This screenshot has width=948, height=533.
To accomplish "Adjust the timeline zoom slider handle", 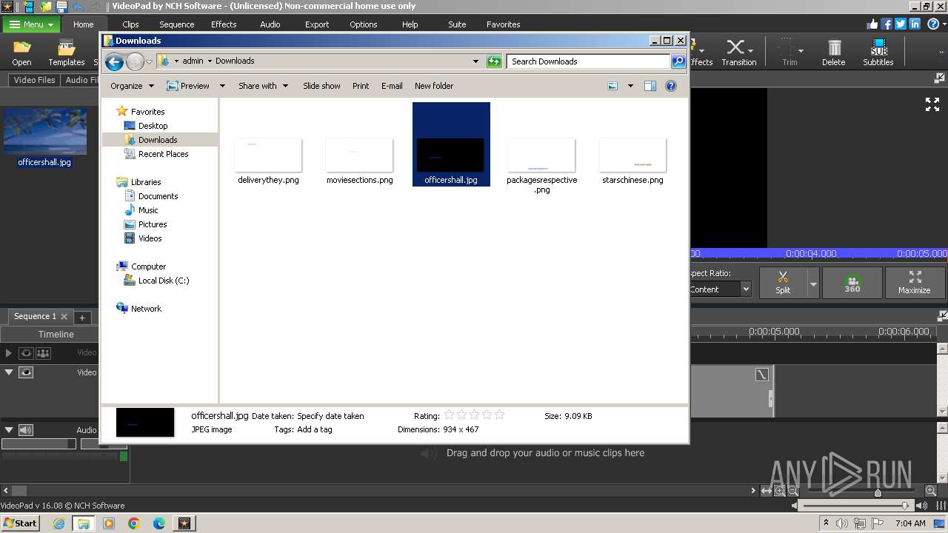I will tap(878, 492).
